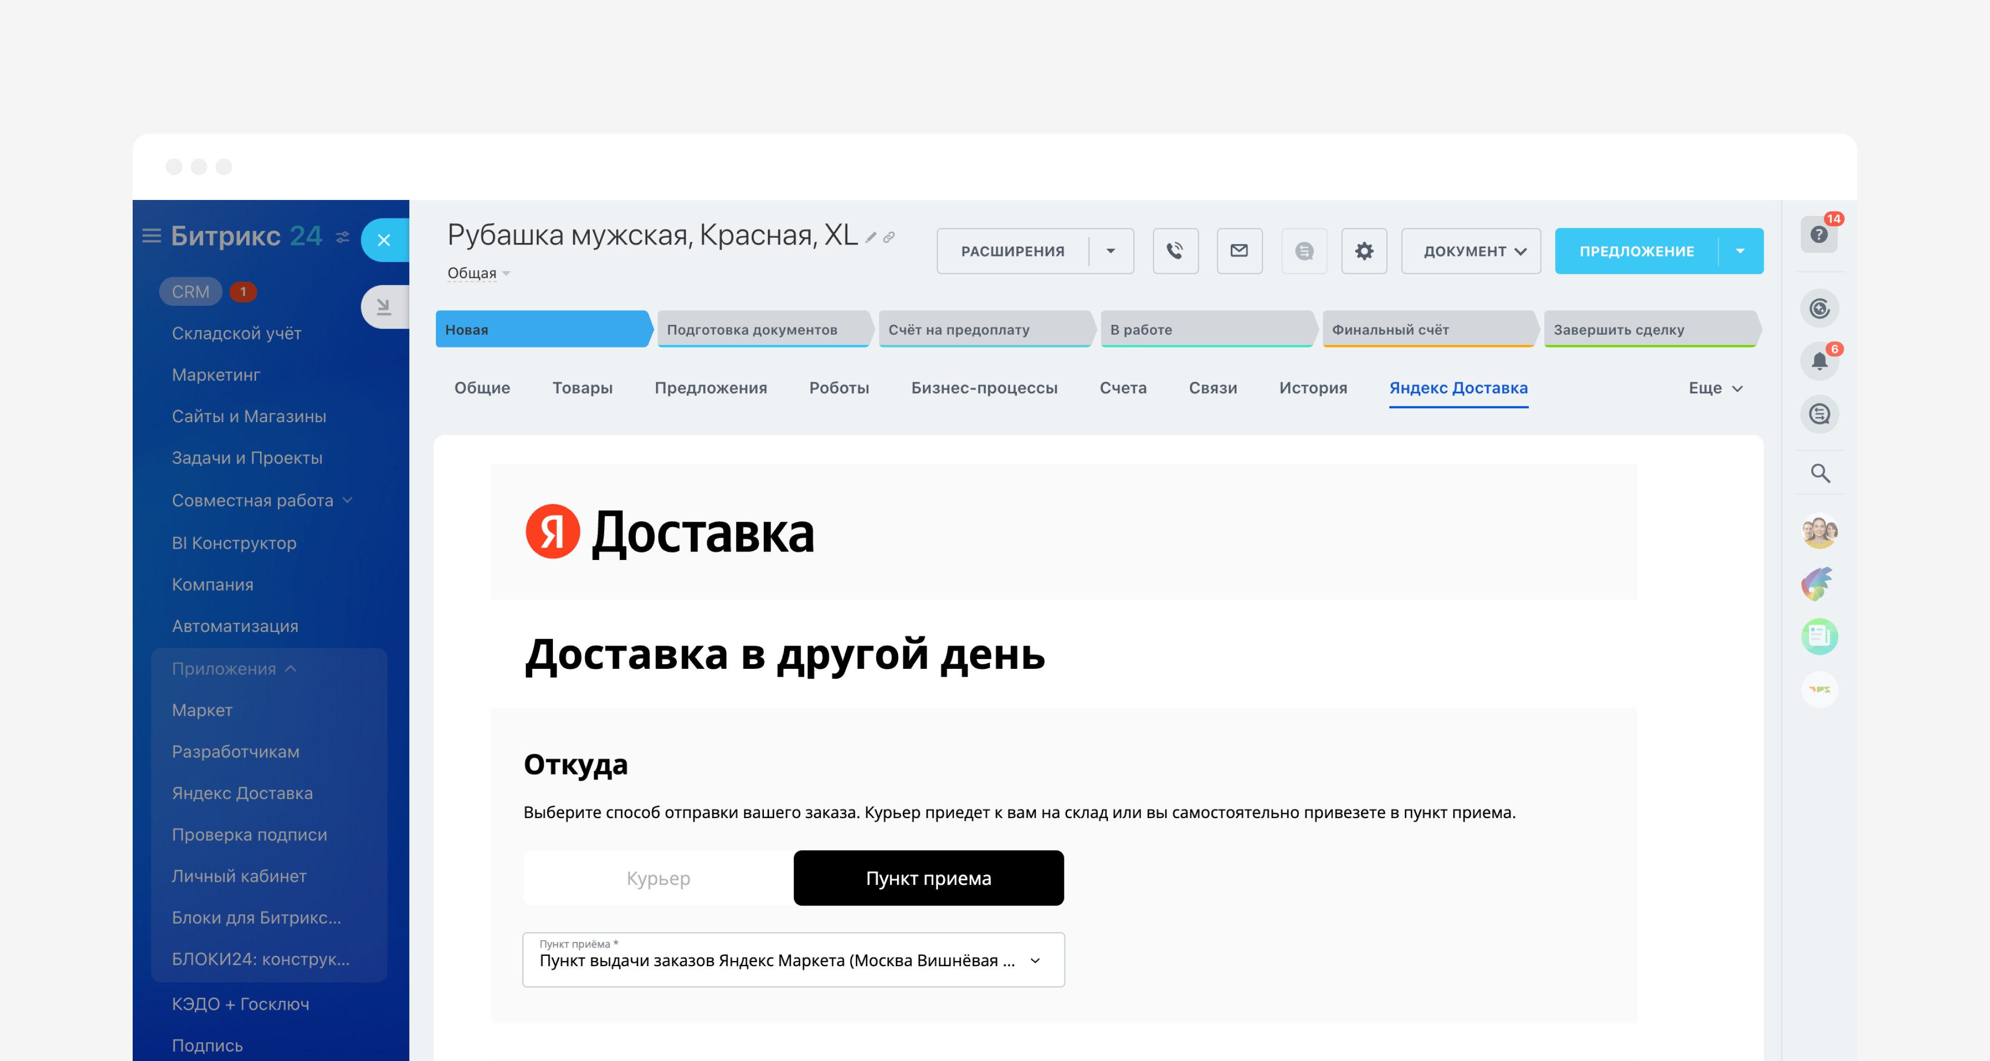Edit the deal title with the pencil icon
This screenshot has width=1990, height=1061.
pos(871,238)
